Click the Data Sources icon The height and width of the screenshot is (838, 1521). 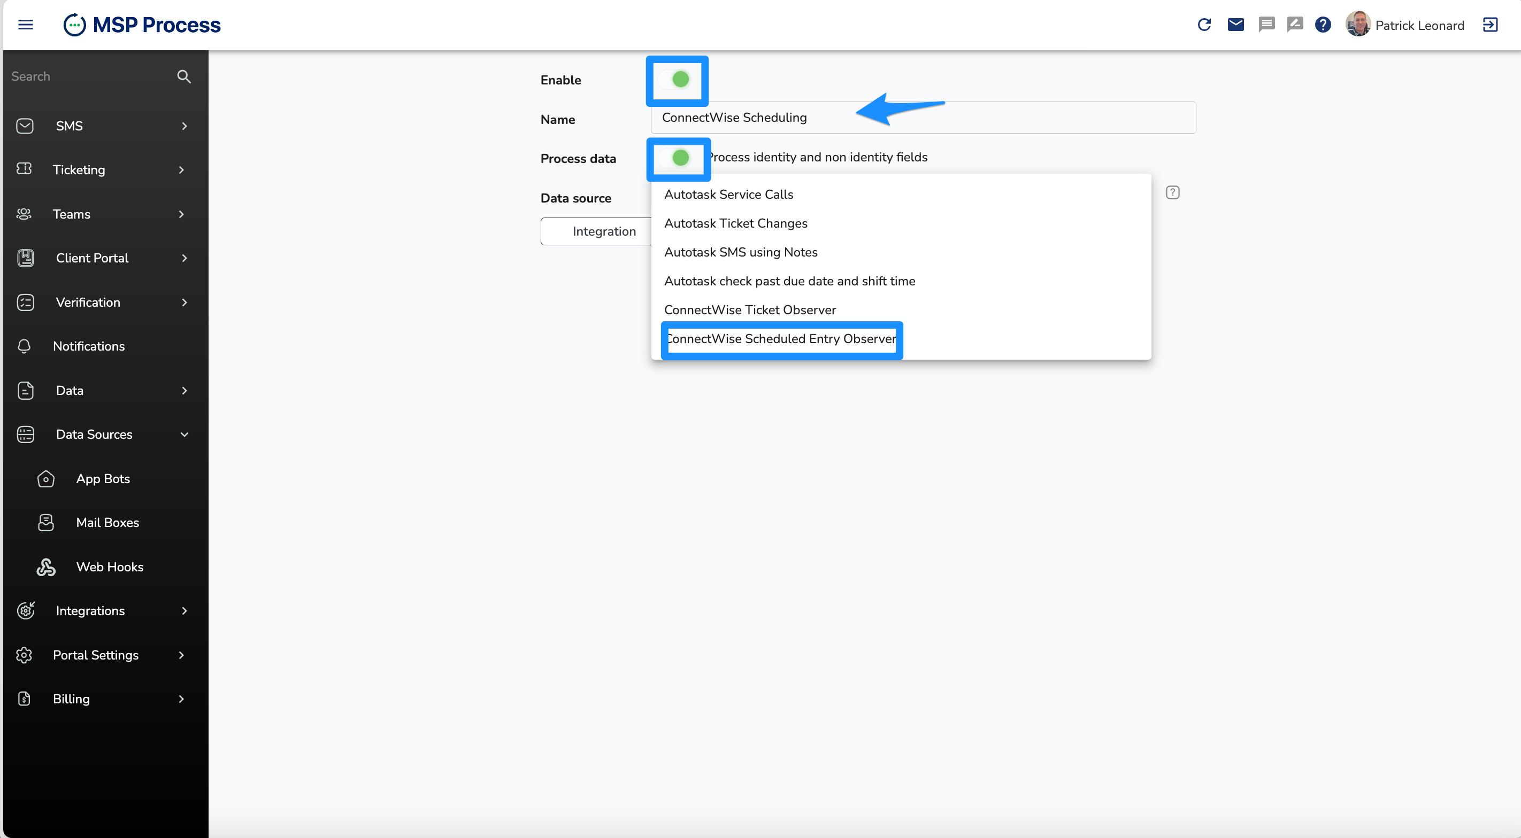click(x=25, y=435)
